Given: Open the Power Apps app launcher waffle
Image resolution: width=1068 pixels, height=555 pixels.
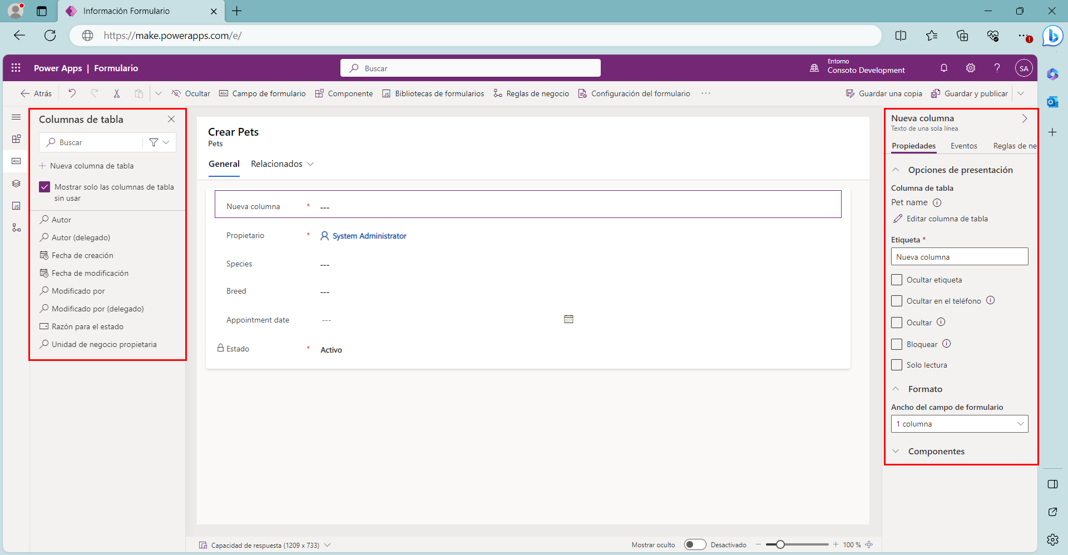Looking at the screenshot, I should click(x=16, y=68).
